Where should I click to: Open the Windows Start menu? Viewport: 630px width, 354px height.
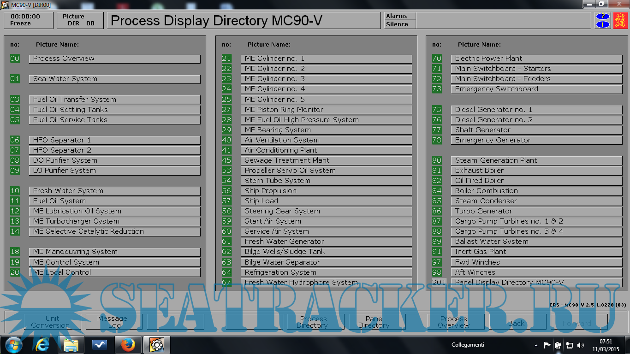point(13,345)
